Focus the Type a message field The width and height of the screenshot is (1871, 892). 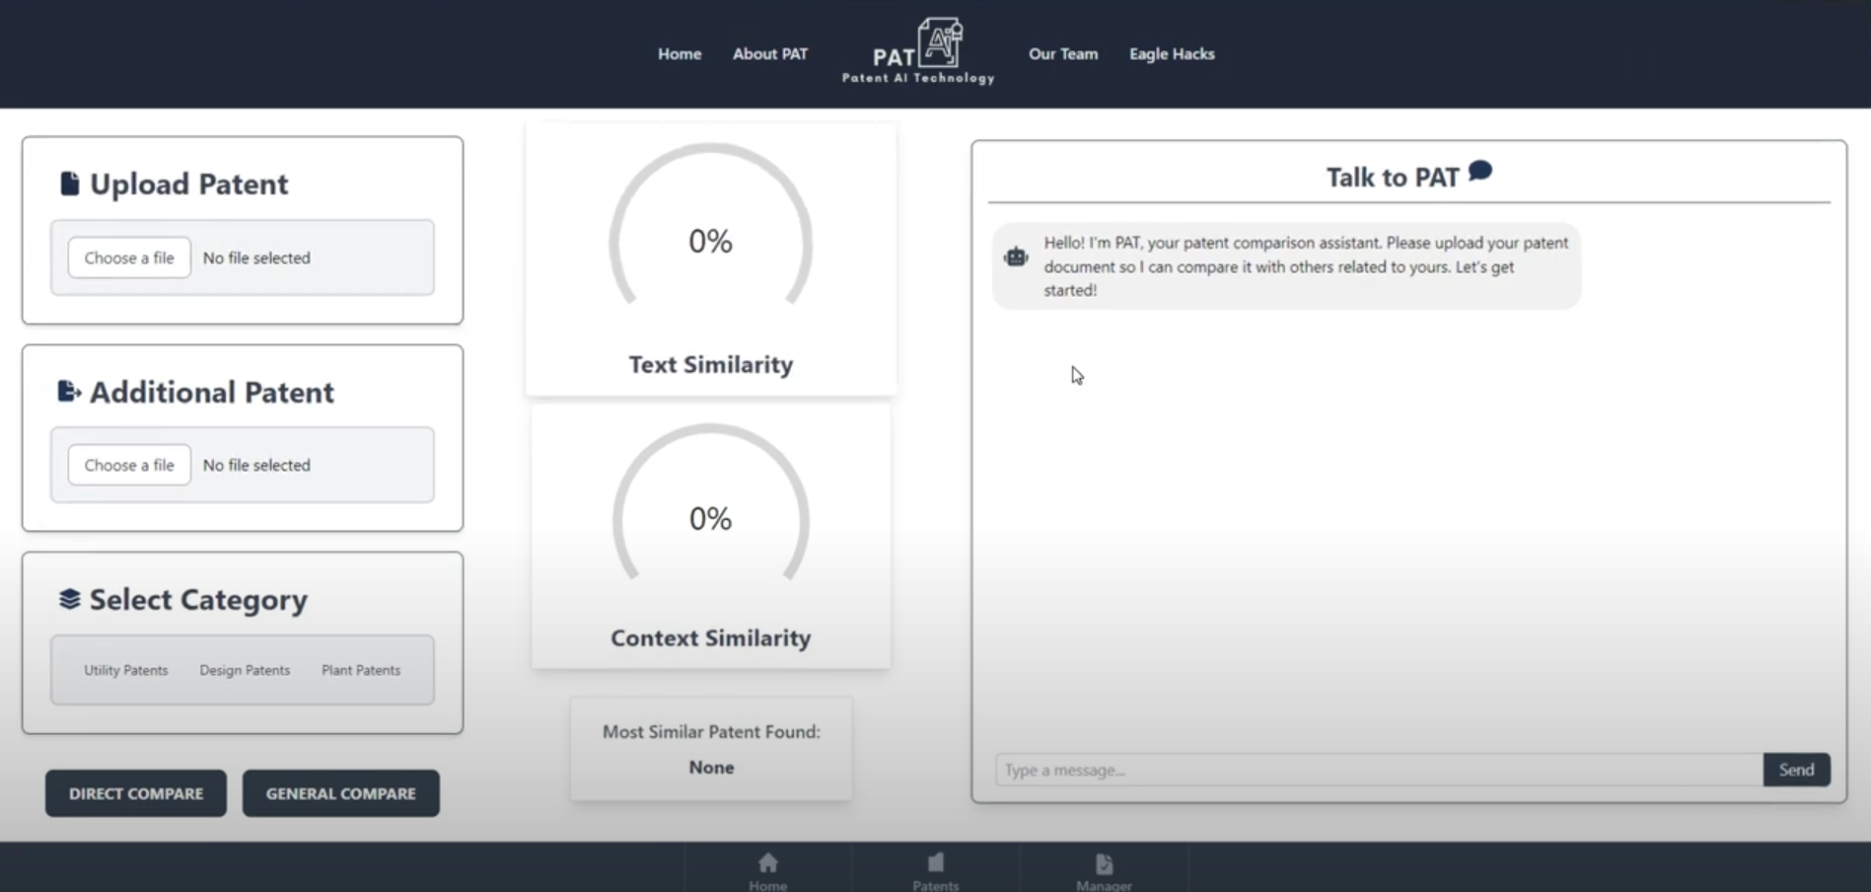(x=1379, y=770)
